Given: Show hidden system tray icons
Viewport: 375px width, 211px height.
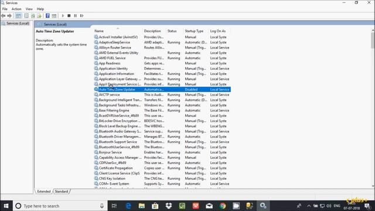Looking at the screenshot, I should point(309,206).
